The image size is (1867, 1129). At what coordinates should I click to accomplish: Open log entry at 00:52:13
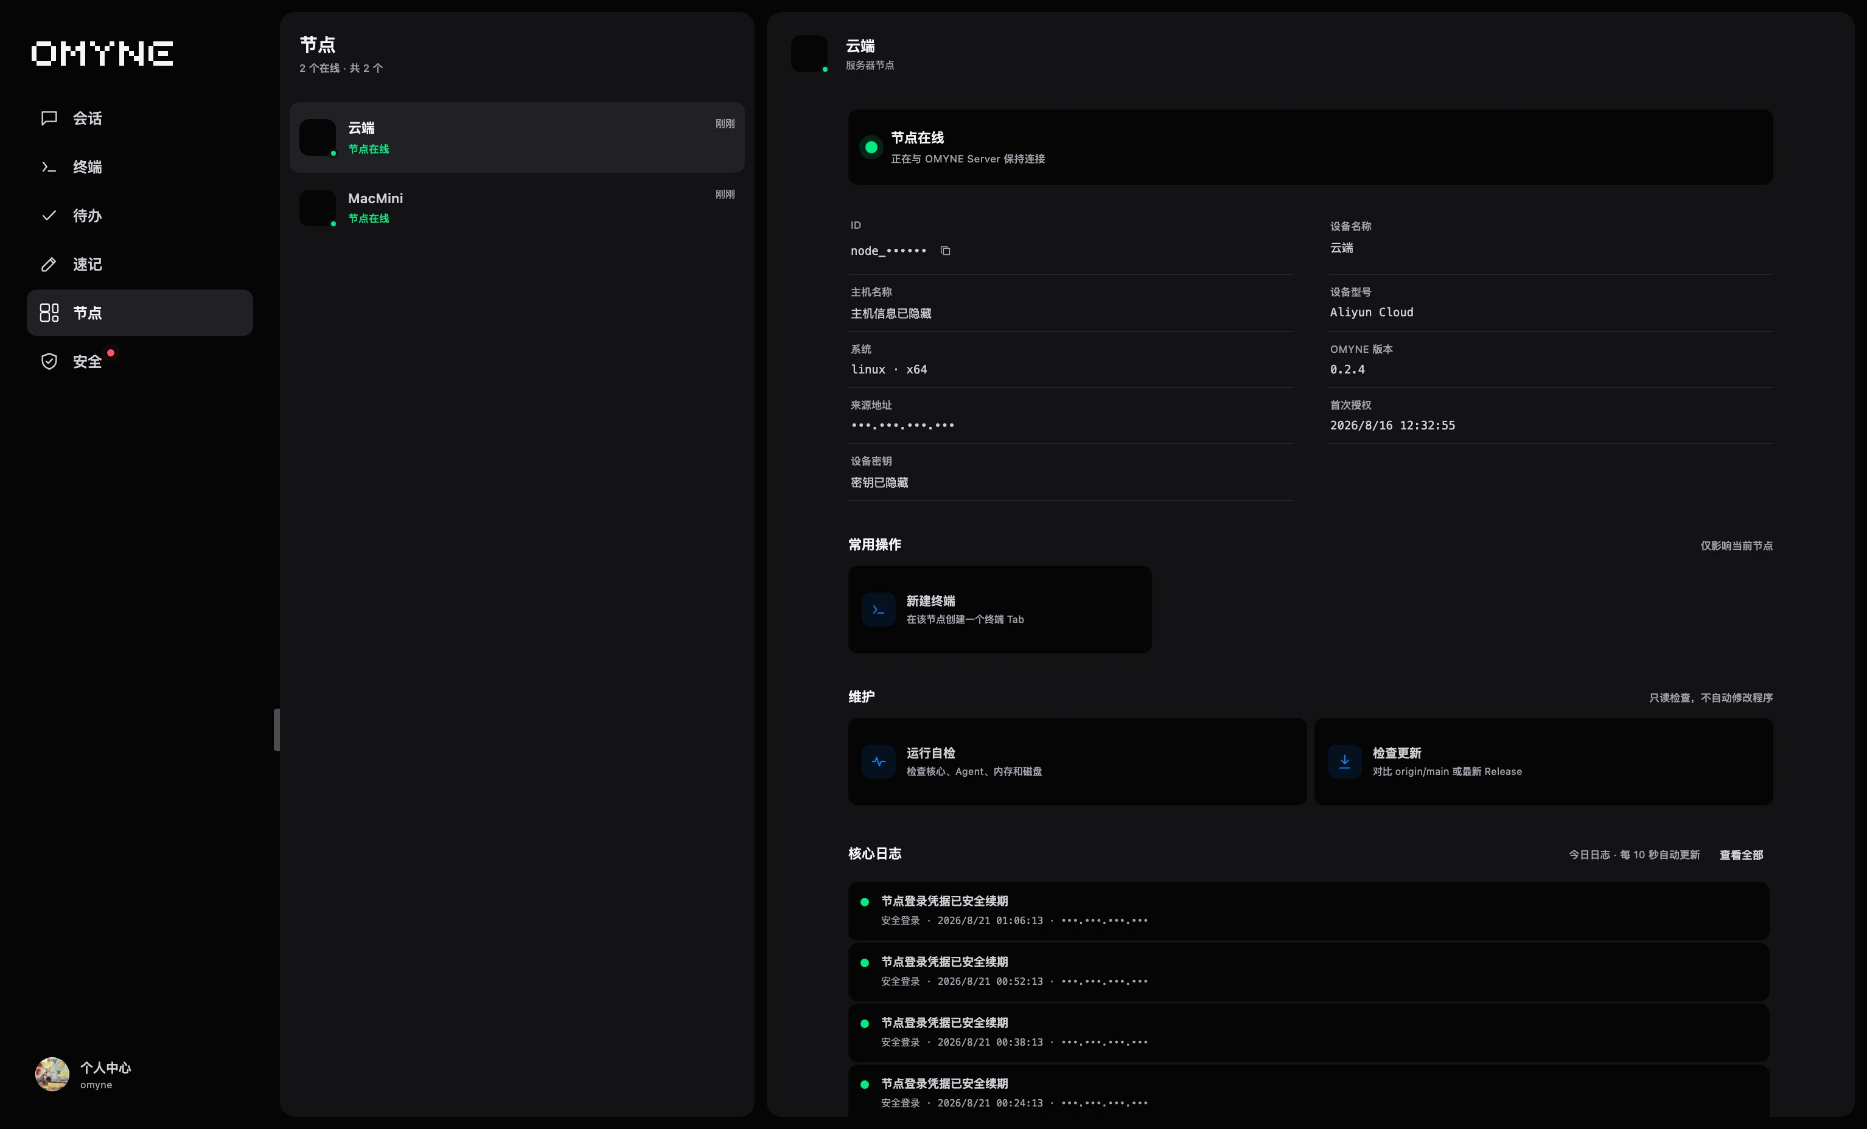coord(1308,971)
